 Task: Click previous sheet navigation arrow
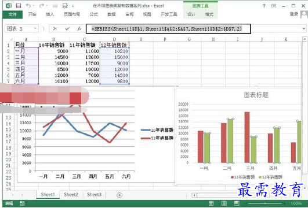pyautogui.click(x=13, y=195)
